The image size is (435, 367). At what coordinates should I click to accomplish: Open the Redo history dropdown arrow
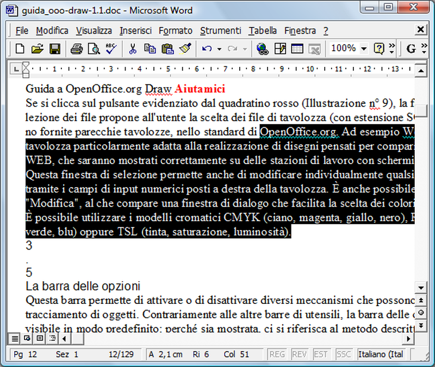245,49
